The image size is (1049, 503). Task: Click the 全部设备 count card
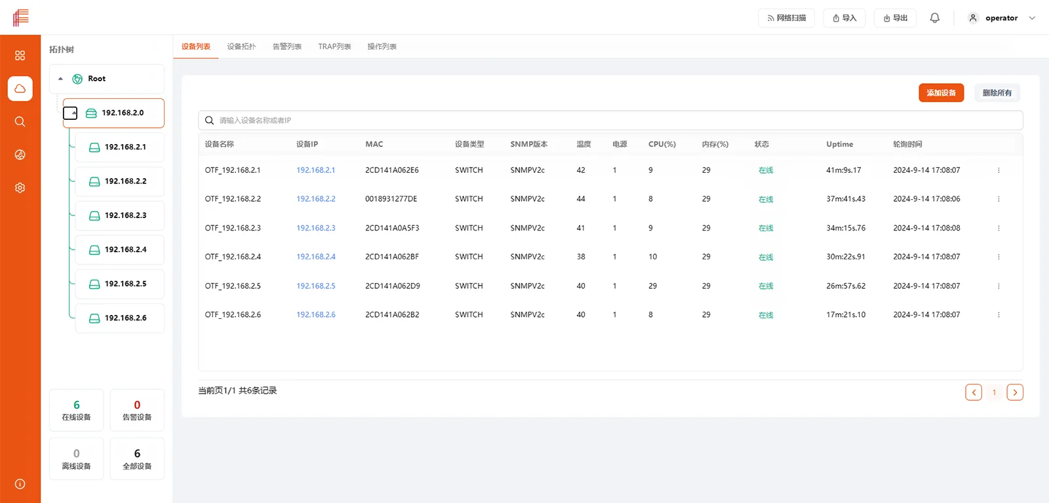[137, 459]
